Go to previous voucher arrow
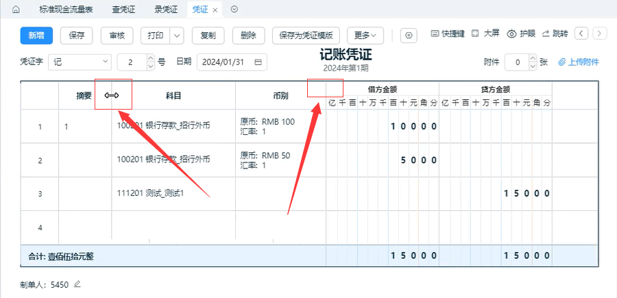The height and width of the screenshot is (298, 617). (581, 34)
